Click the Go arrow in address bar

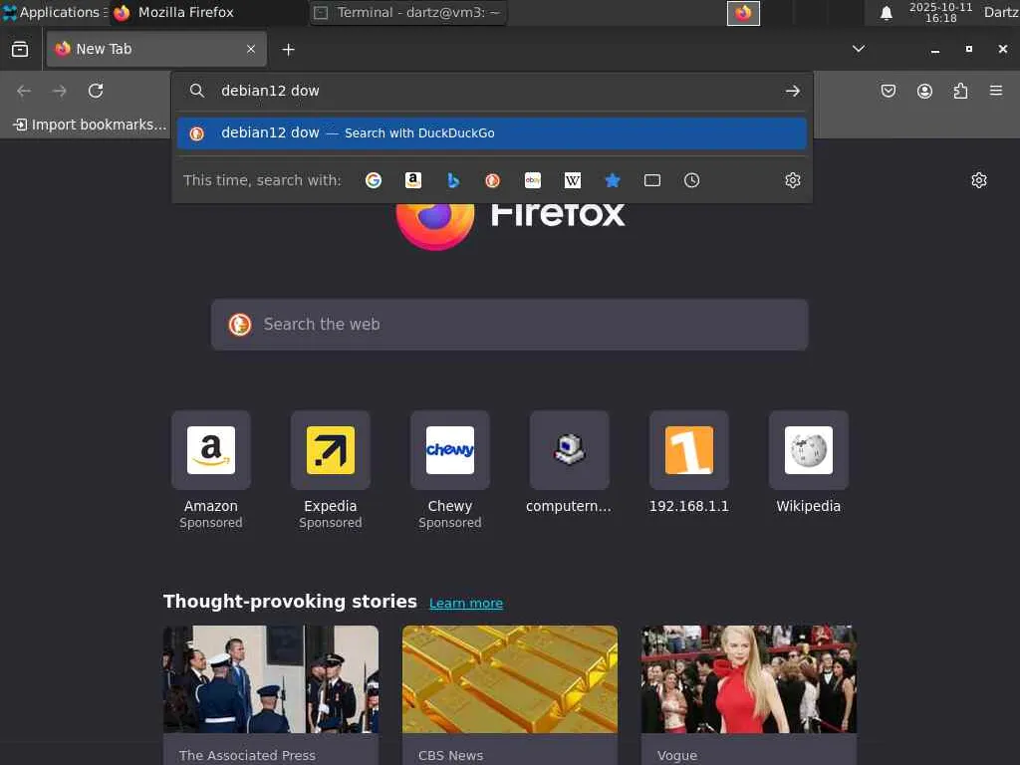tap(792, 91)
